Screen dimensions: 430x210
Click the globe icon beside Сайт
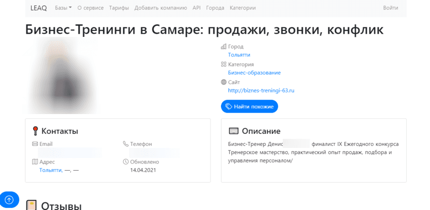point(224,82)
